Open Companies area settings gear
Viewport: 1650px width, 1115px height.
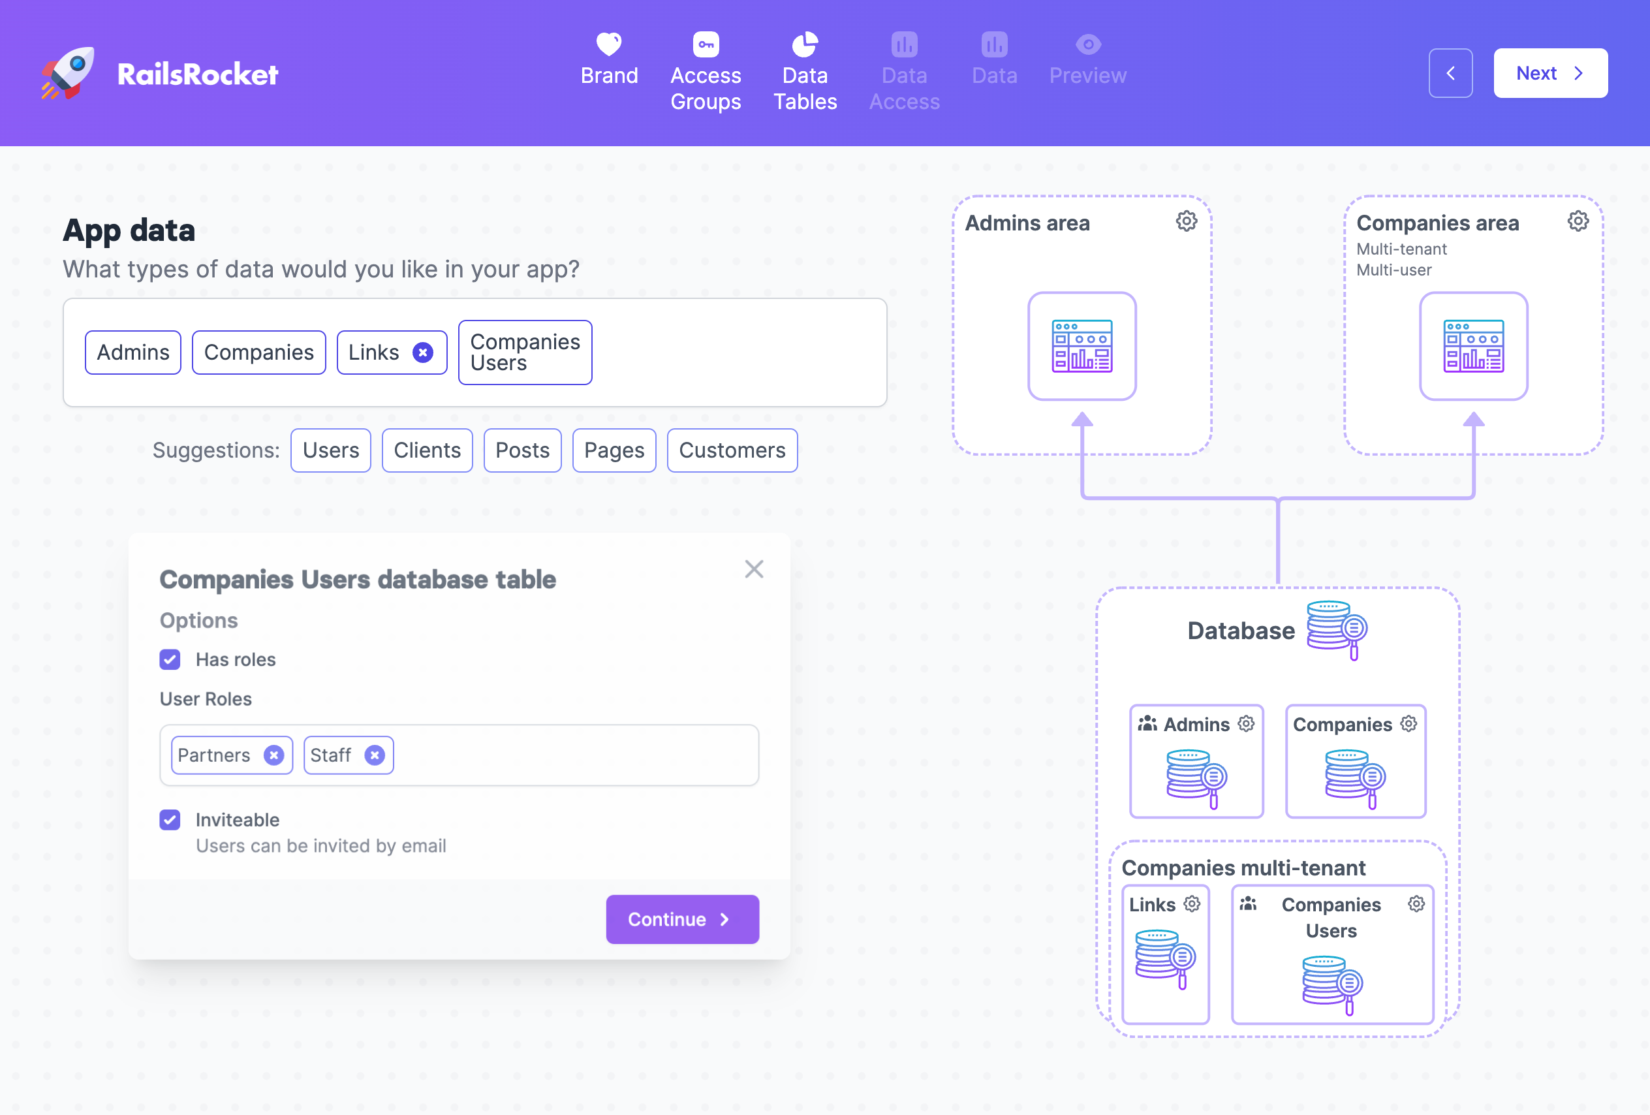coord(1578,221)
